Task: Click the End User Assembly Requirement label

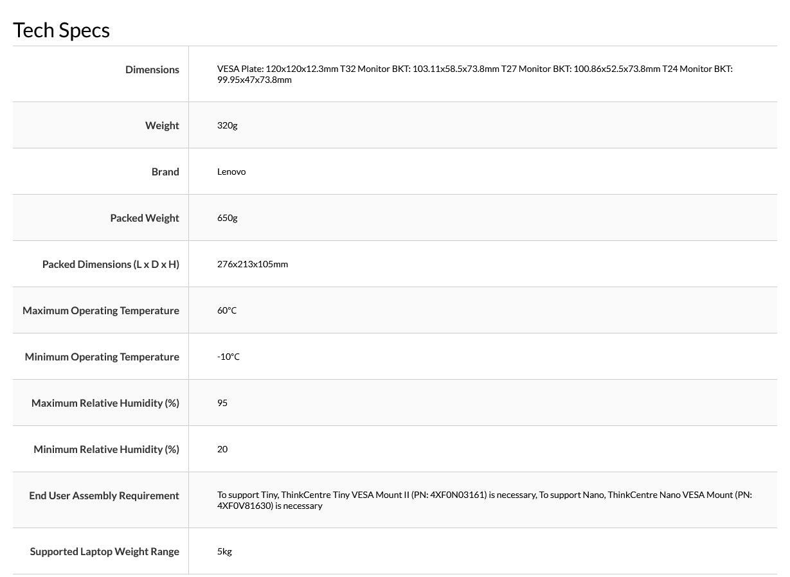Action: point(104,495)
